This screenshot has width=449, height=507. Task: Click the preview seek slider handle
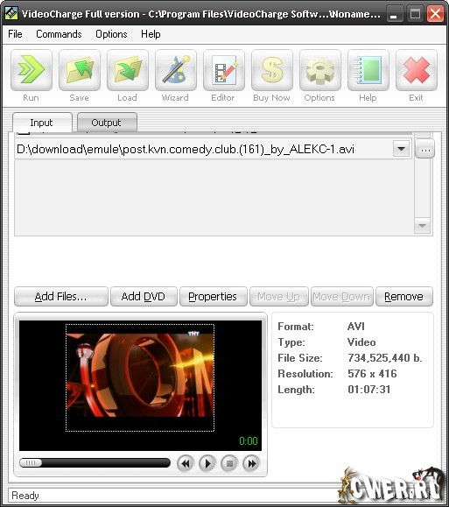click(31, 463)
